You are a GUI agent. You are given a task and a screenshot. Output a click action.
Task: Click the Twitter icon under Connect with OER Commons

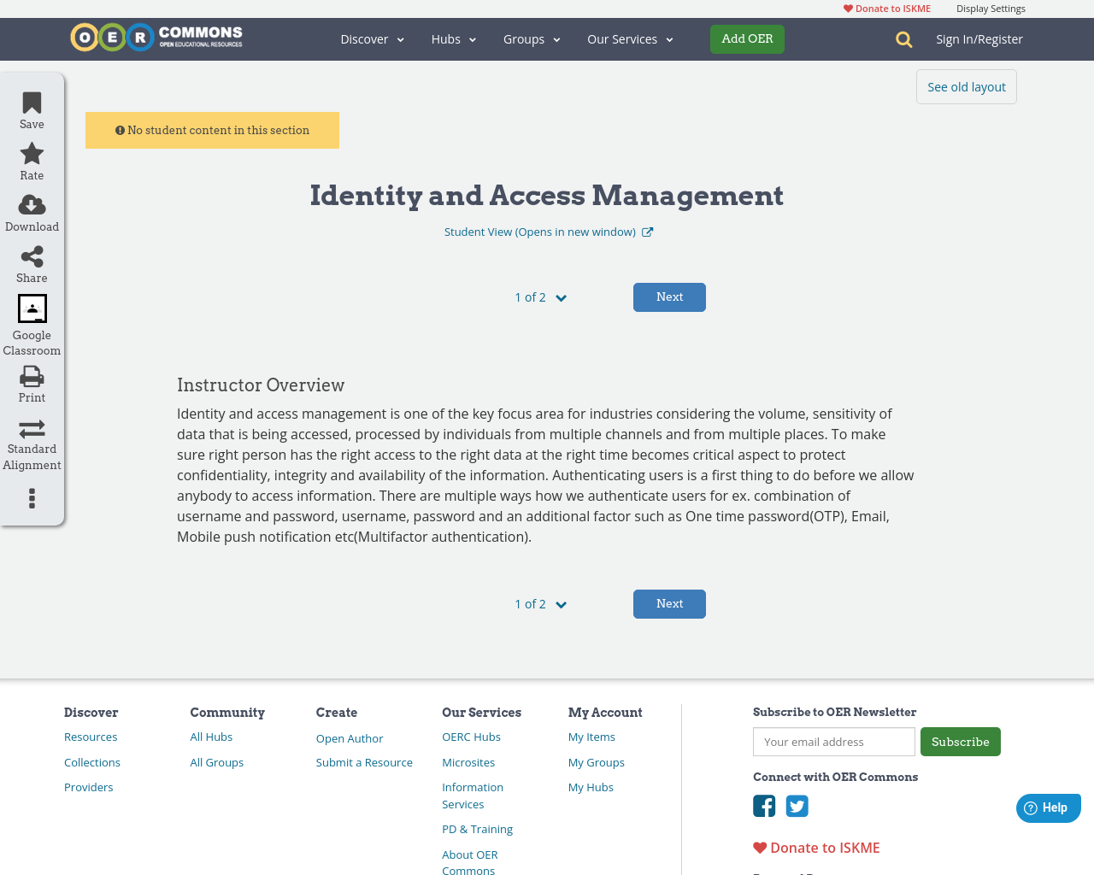tap(797, 804)
